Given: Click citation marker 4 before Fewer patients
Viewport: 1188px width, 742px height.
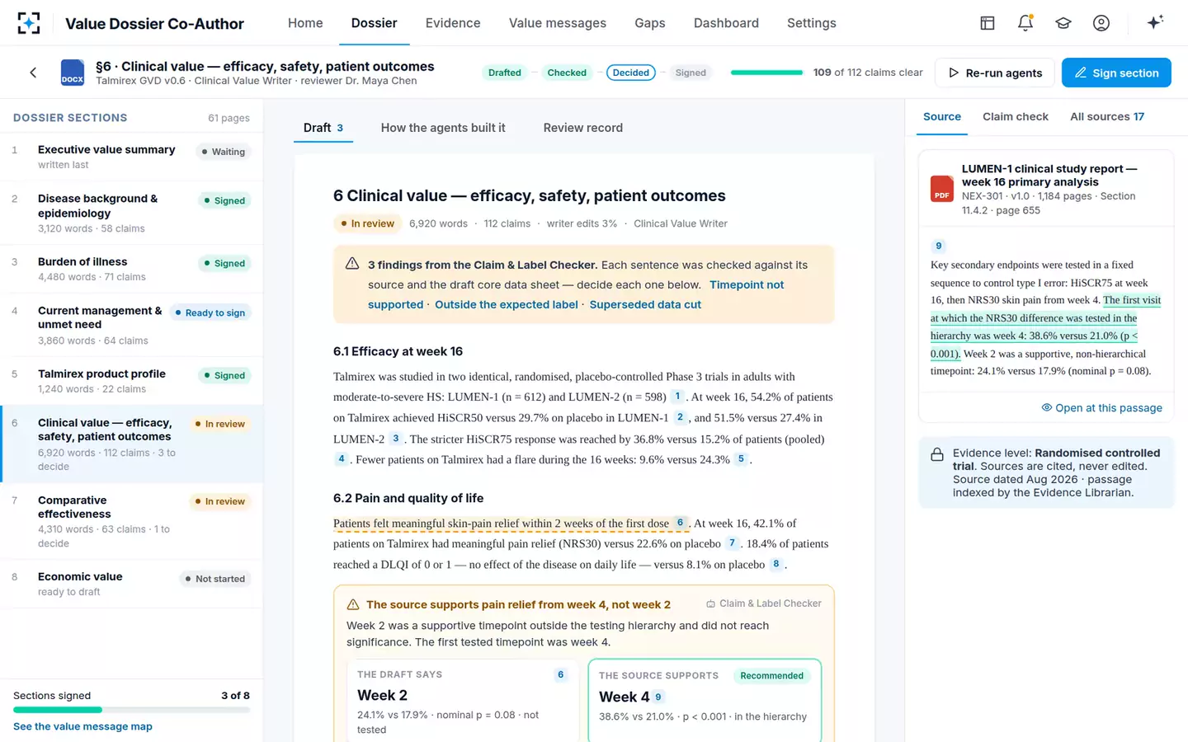Looking at the screenshot, I should click(x=341, y=459).
